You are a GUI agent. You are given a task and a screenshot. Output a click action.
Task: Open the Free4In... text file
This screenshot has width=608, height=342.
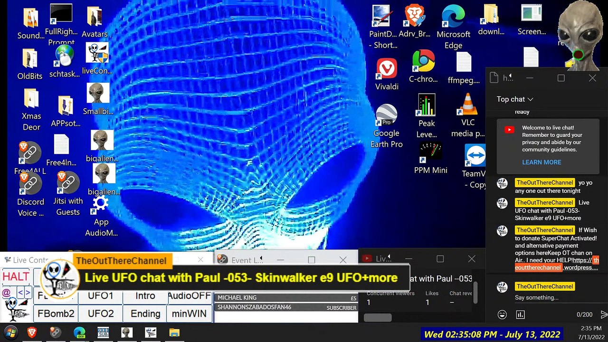pos(61,151)
